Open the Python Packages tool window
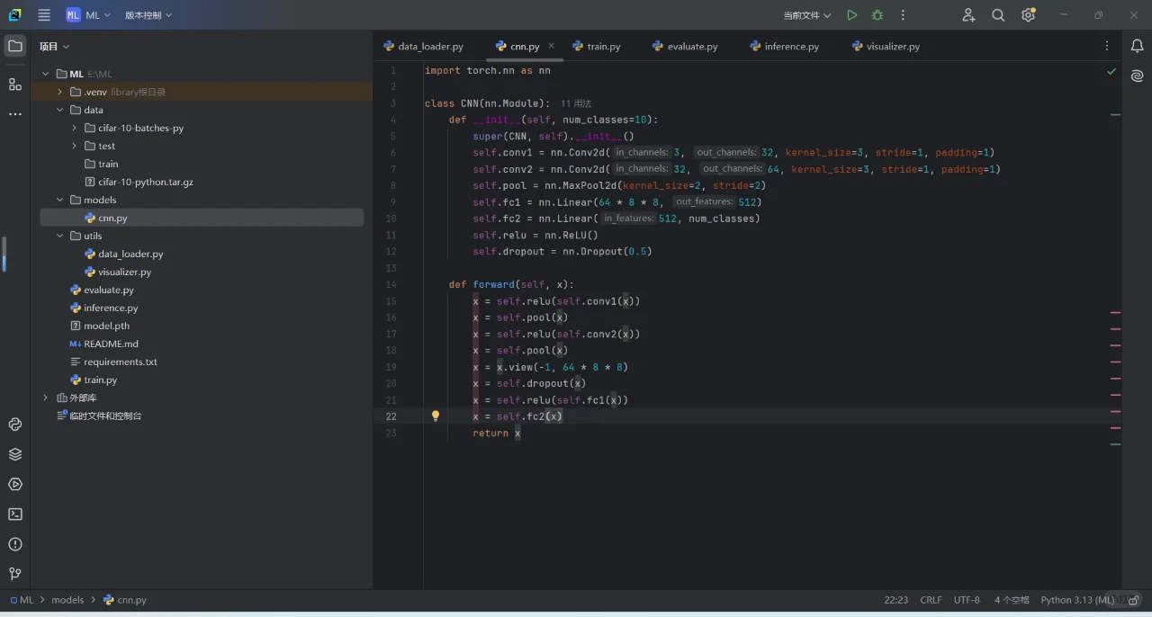The height and width of the screenshot is (617, 1152). pos(15,425)
